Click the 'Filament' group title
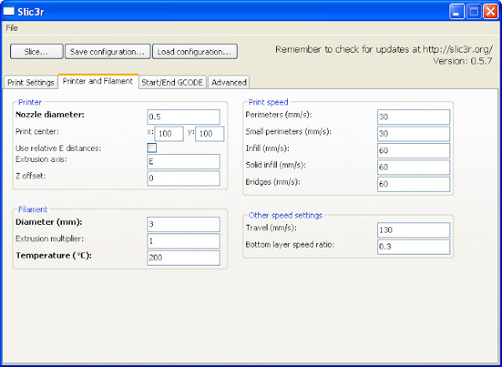This screenshot has height=367, width=502. point(33,210)
